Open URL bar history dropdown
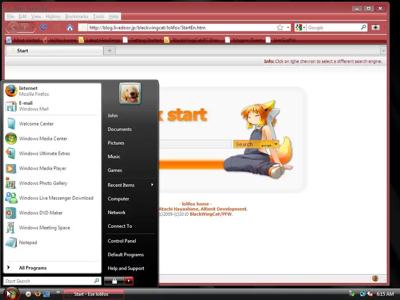 pyautogui.click(x=288, y=27)
